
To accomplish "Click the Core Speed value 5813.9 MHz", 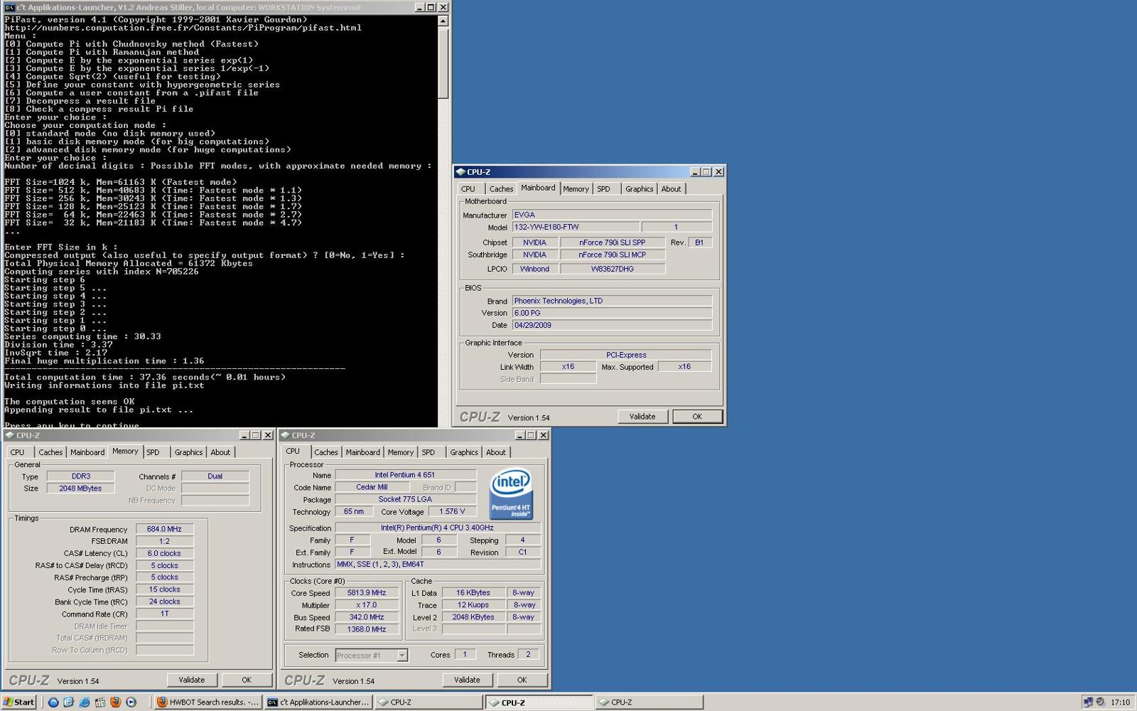I will [x=367, y=593].
